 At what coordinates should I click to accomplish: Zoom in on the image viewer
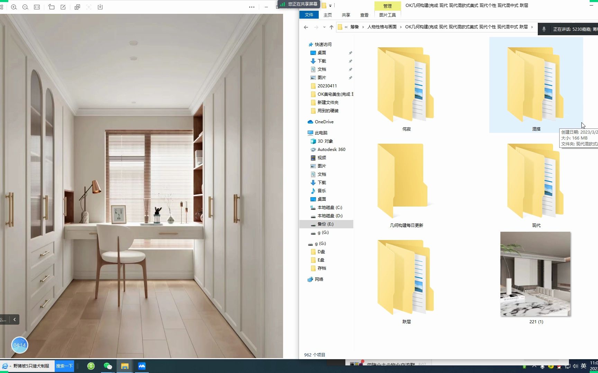(14, 7)
